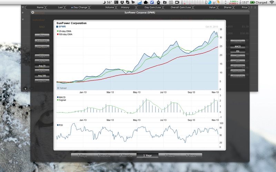The image size is (276, 172).
Task: Click the 100-day EMA legend entry
Action: [x=65, y=34]
